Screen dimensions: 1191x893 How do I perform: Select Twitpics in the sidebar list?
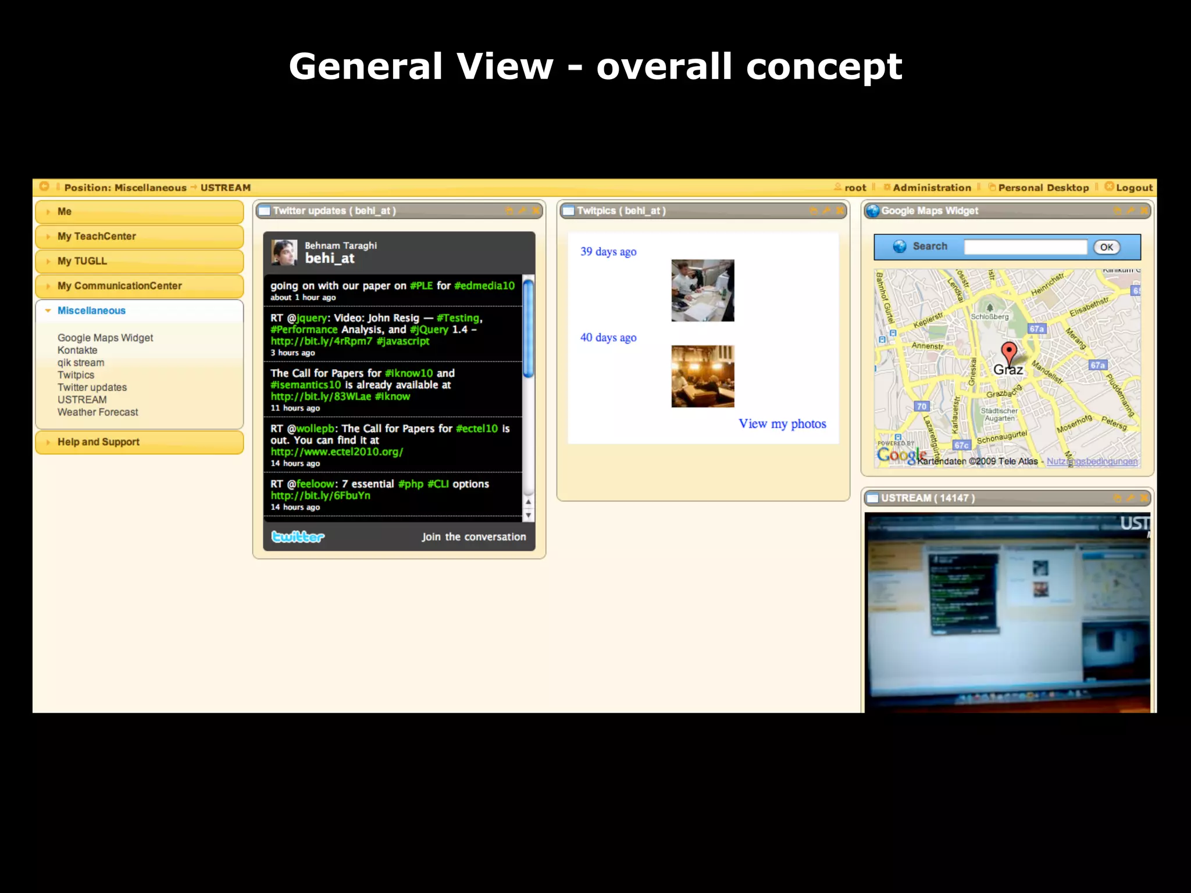[x=76, y=375]
